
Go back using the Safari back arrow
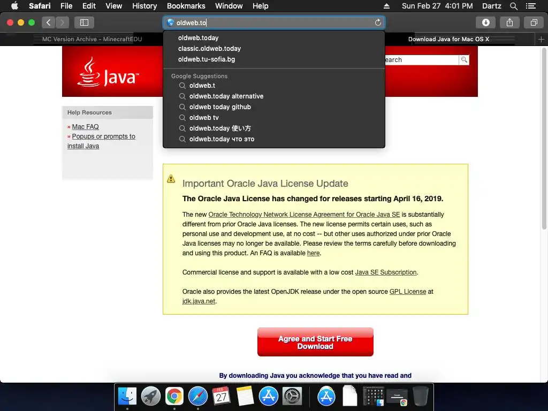pos(48,22)
